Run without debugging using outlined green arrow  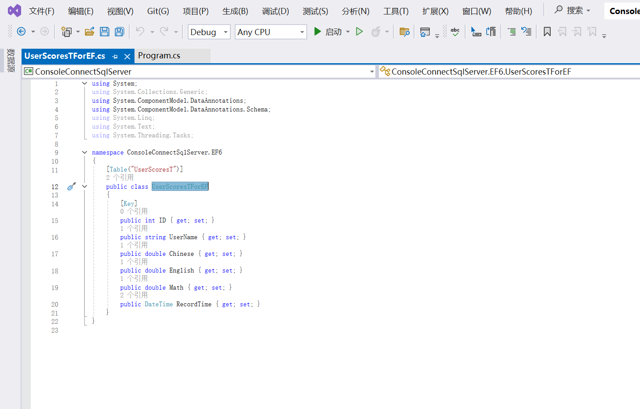tap(359, 31)
